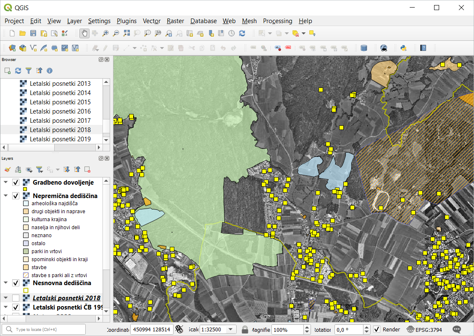Click the kulturna krajina legend color swatch
The image size is (474, 336).
(x=26, y=220)
